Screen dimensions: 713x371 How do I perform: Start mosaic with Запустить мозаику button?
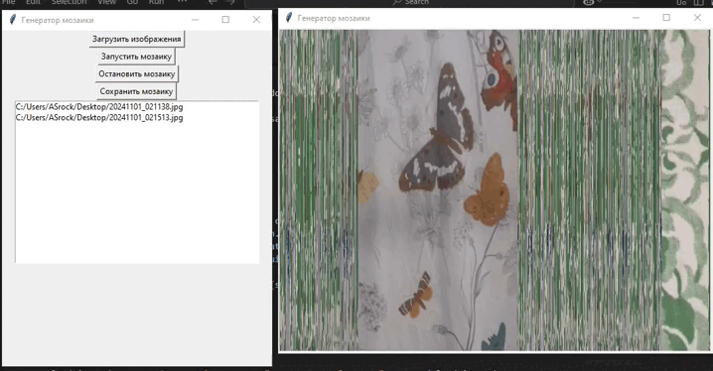click(136, 57)
